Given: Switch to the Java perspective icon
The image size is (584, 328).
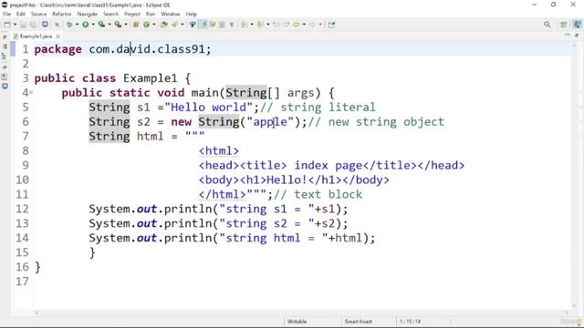Looking at the screenshot, I should 577,25.
